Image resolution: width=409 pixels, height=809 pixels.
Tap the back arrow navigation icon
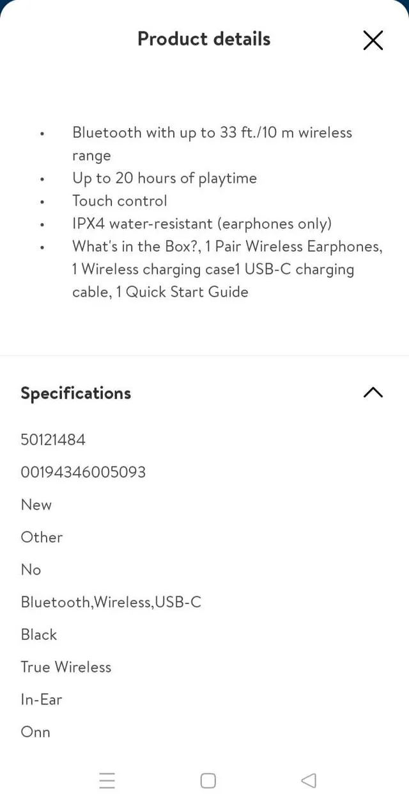pyautogui.click(x=309, y=781)
